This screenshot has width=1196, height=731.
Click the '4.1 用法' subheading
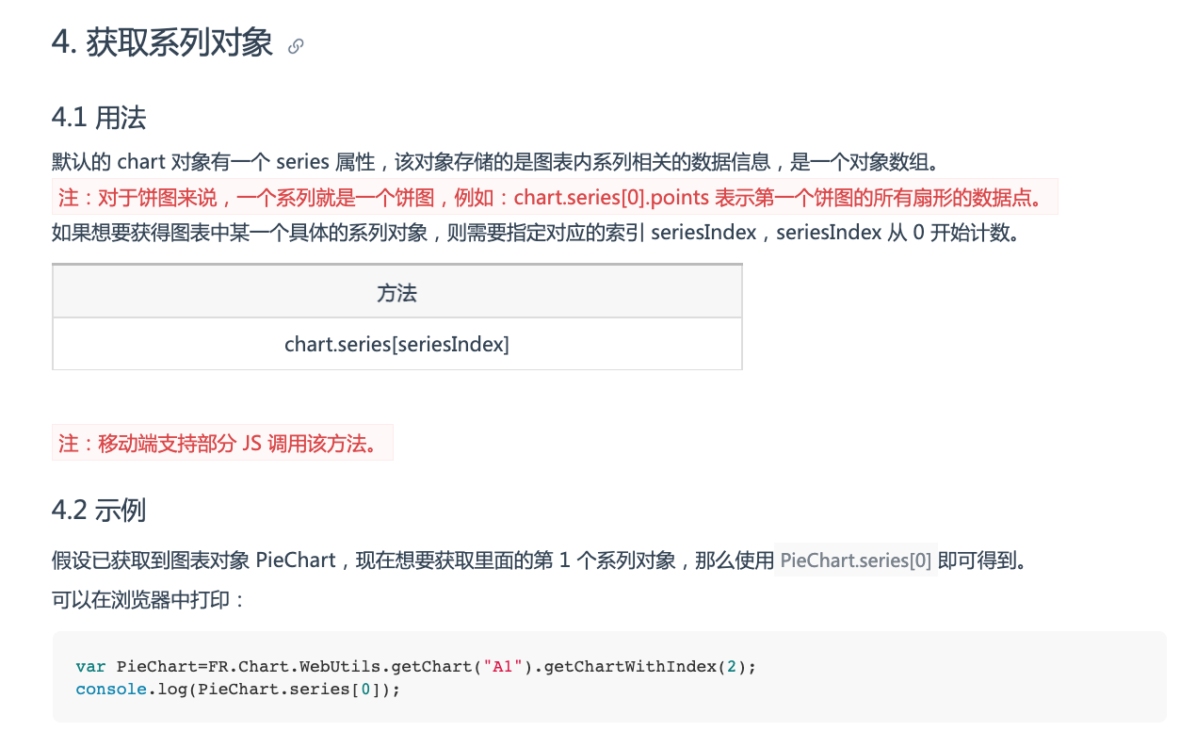[99, 118]
